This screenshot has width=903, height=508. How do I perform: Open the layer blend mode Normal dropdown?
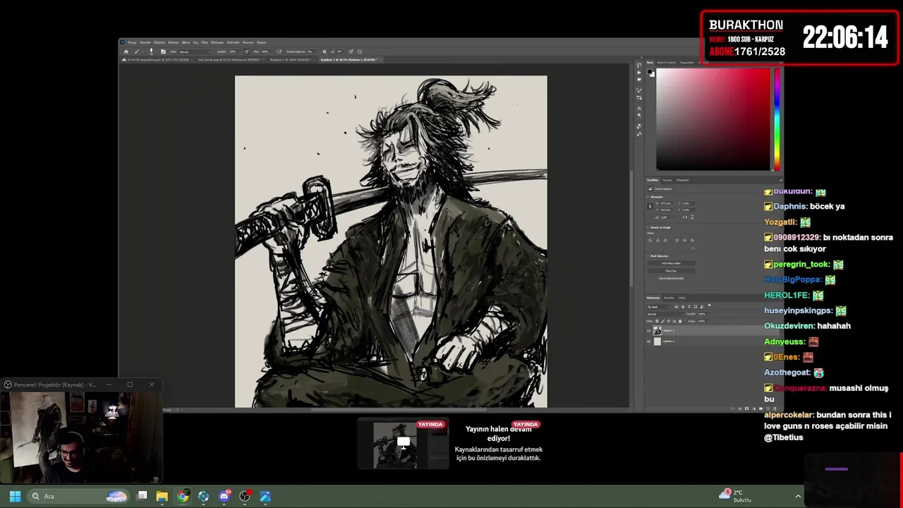click(x=665, y=314)
